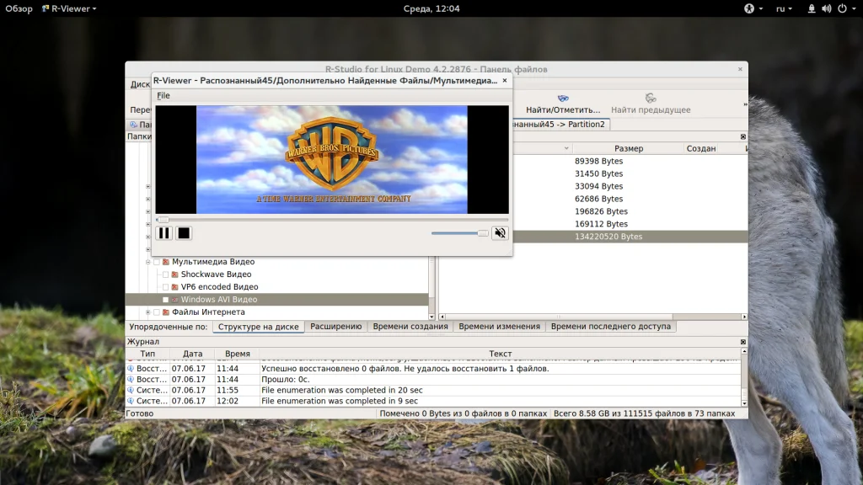Expand the toolbar overflow chevron
Viewport: 863px width, 485px height.
click(745, 104)
